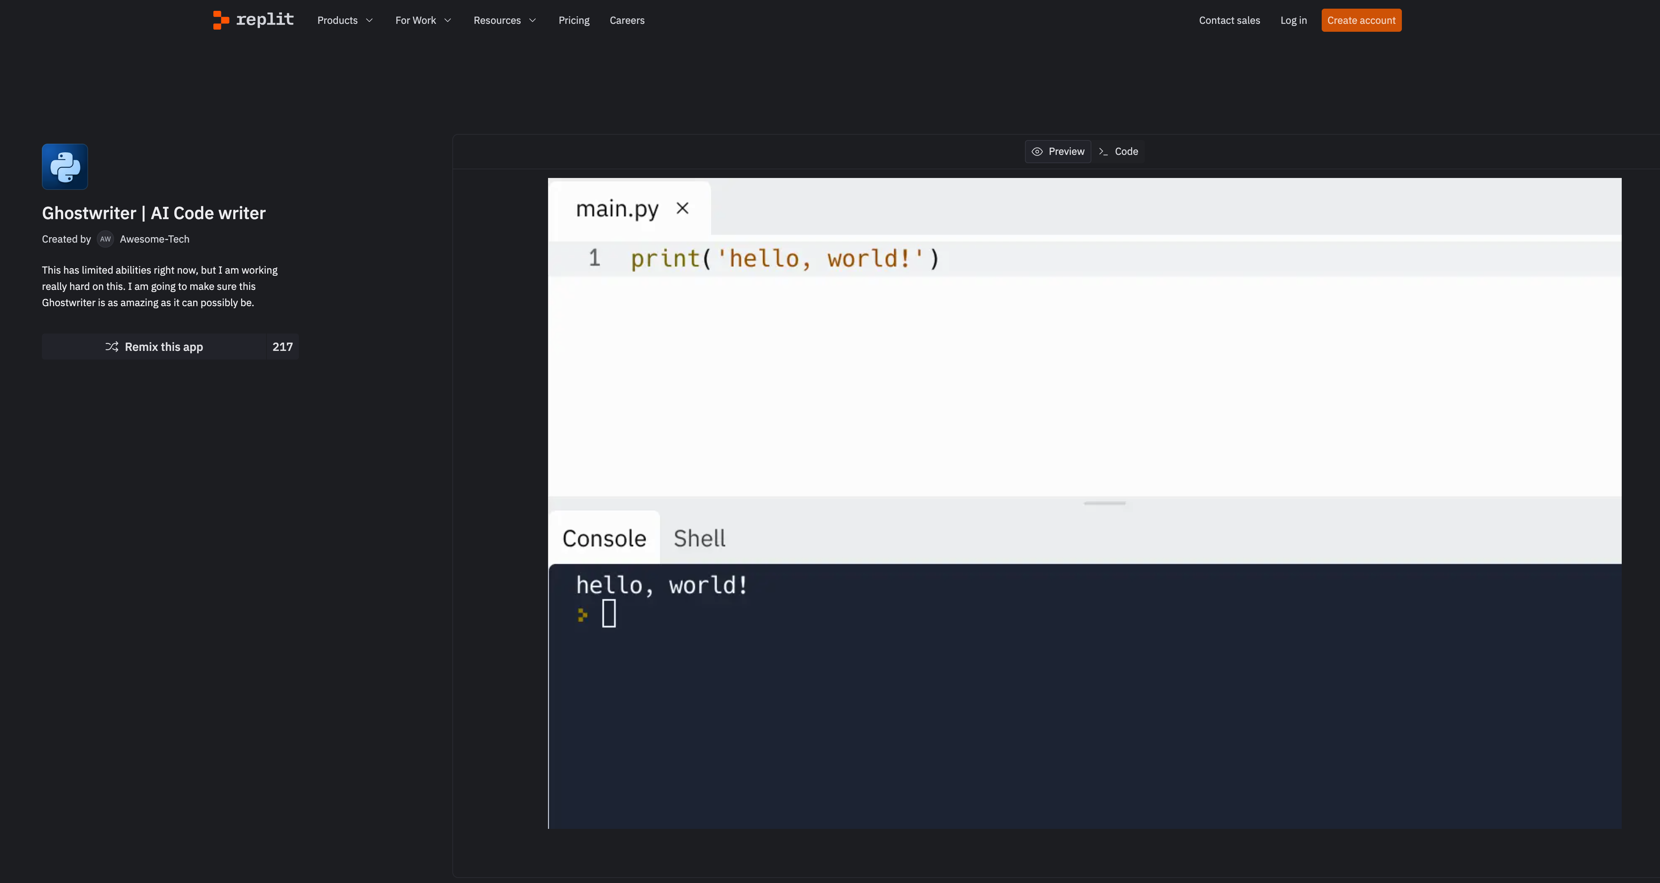The height and width of the screenshot is (883, 1660).
Task: Click the editor-console divider handle
Action: (1104, 503)
